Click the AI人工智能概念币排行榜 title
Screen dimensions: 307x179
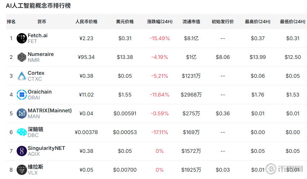coord(38,6)
